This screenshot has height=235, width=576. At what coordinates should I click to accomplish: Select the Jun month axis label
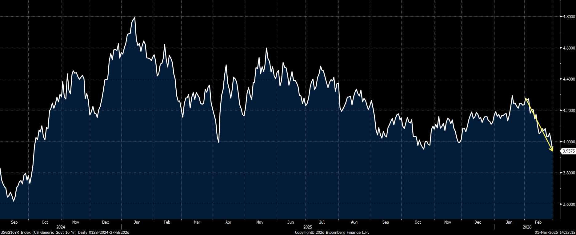coord(290,222)
